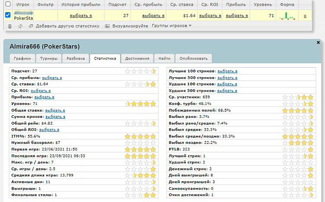
Task: Toggle the select-all checkbox in table header
Action: (x=7, y=4)
